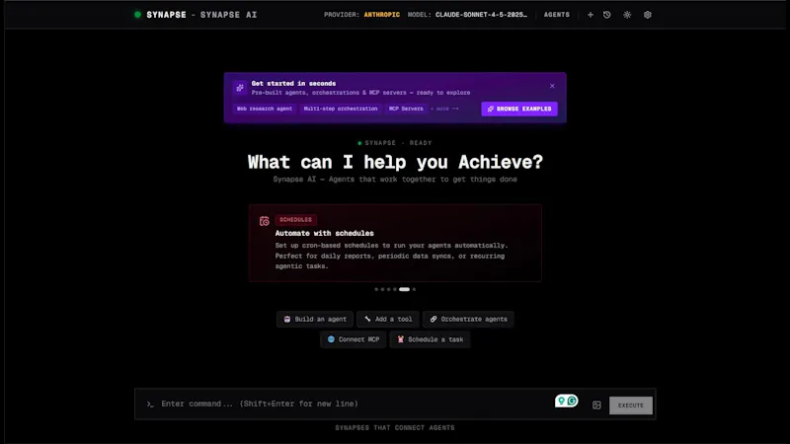Screen dimensions: 790x444
Task: Click the Get started banner sparkle icon
Action: click(240, 88)
